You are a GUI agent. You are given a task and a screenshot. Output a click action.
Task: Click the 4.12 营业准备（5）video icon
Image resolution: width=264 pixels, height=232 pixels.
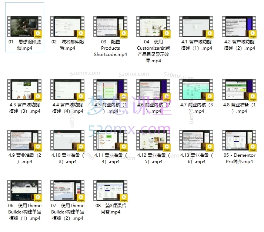[153, 140]
